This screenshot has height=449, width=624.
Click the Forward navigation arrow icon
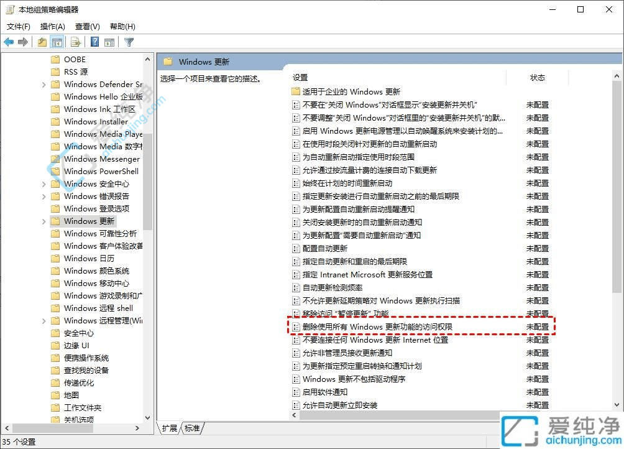[x=22, y=42]
